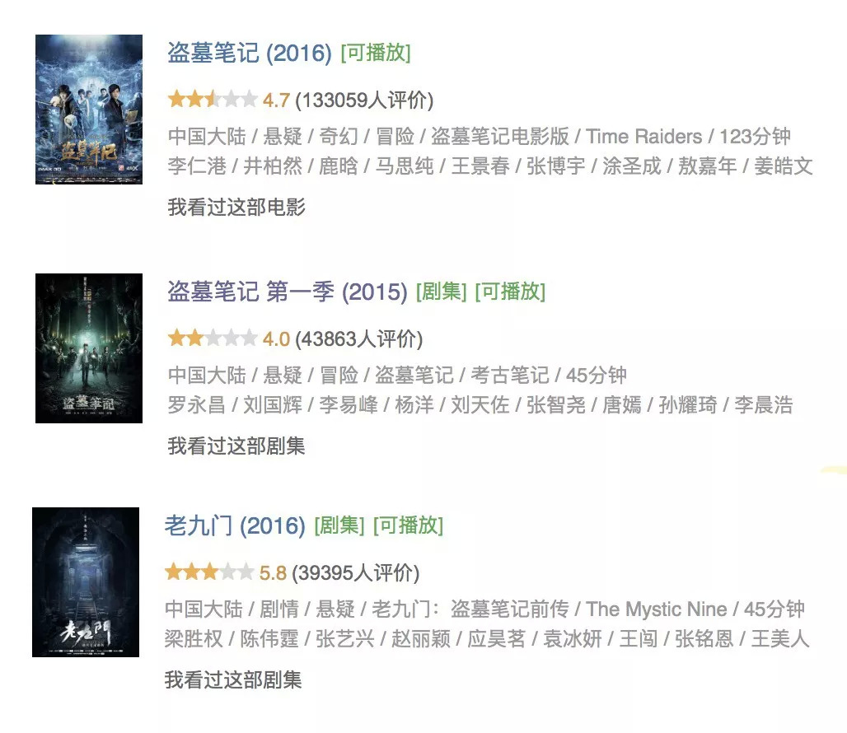
Task: Click the 可播放 tag beside 老九门 (2016)
Action: (409, 525)
